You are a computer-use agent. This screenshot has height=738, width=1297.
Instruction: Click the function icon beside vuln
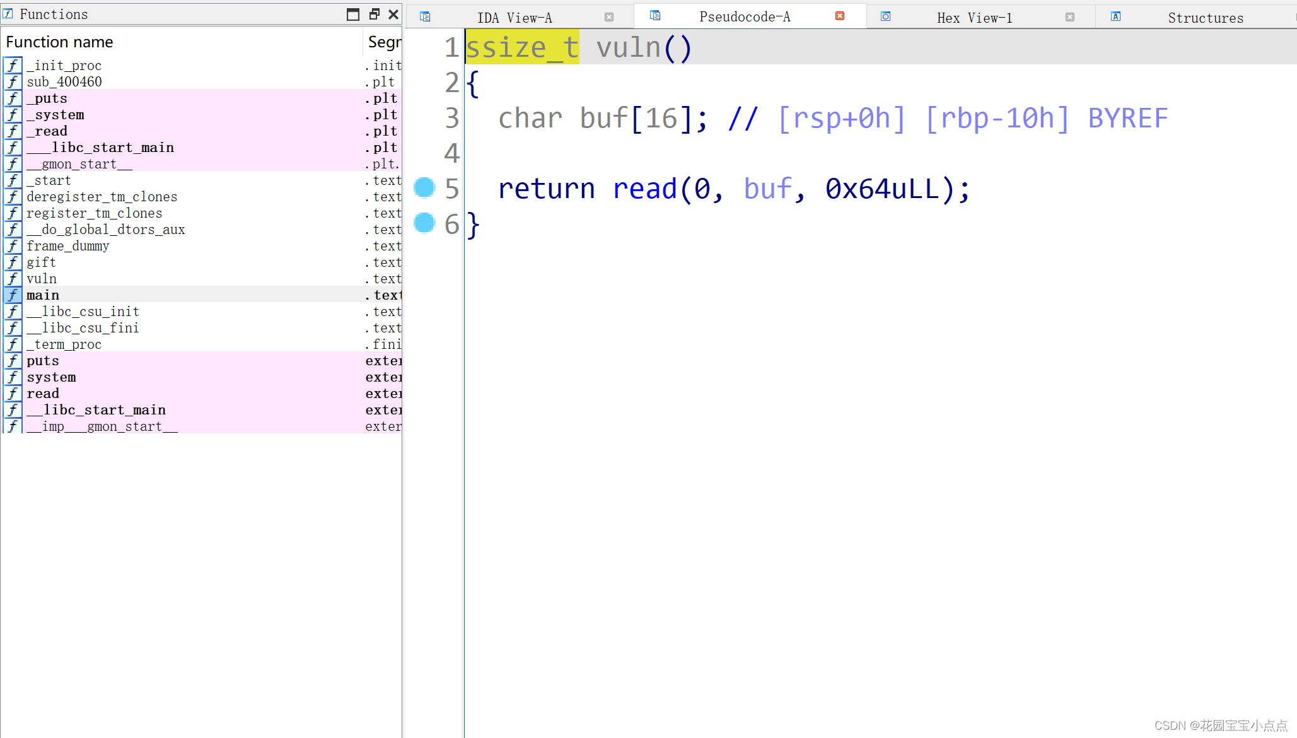pyautogui.click(x=13, y=279)
